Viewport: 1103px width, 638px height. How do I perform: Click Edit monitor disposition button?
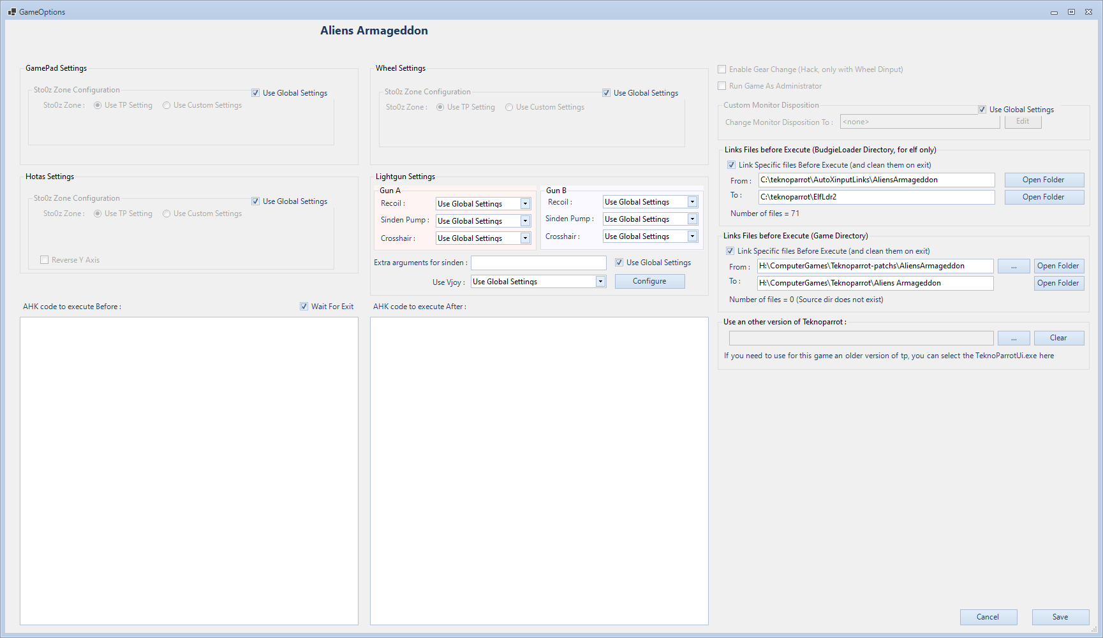(x=1023, y=121)
